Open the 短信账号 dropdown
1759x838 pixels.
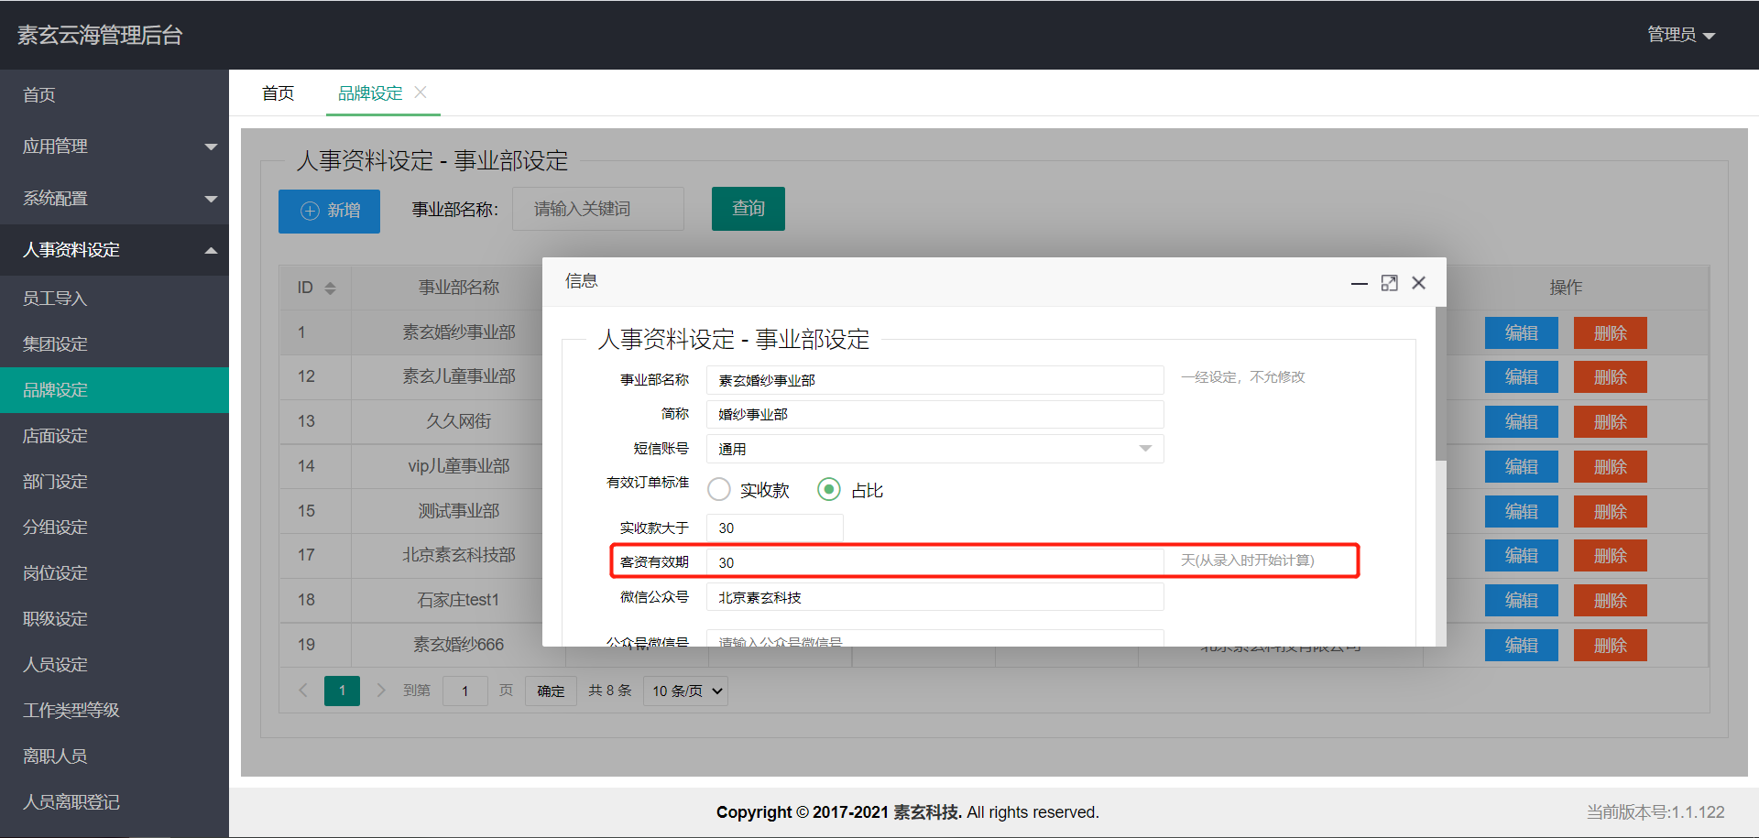point(934,449)
